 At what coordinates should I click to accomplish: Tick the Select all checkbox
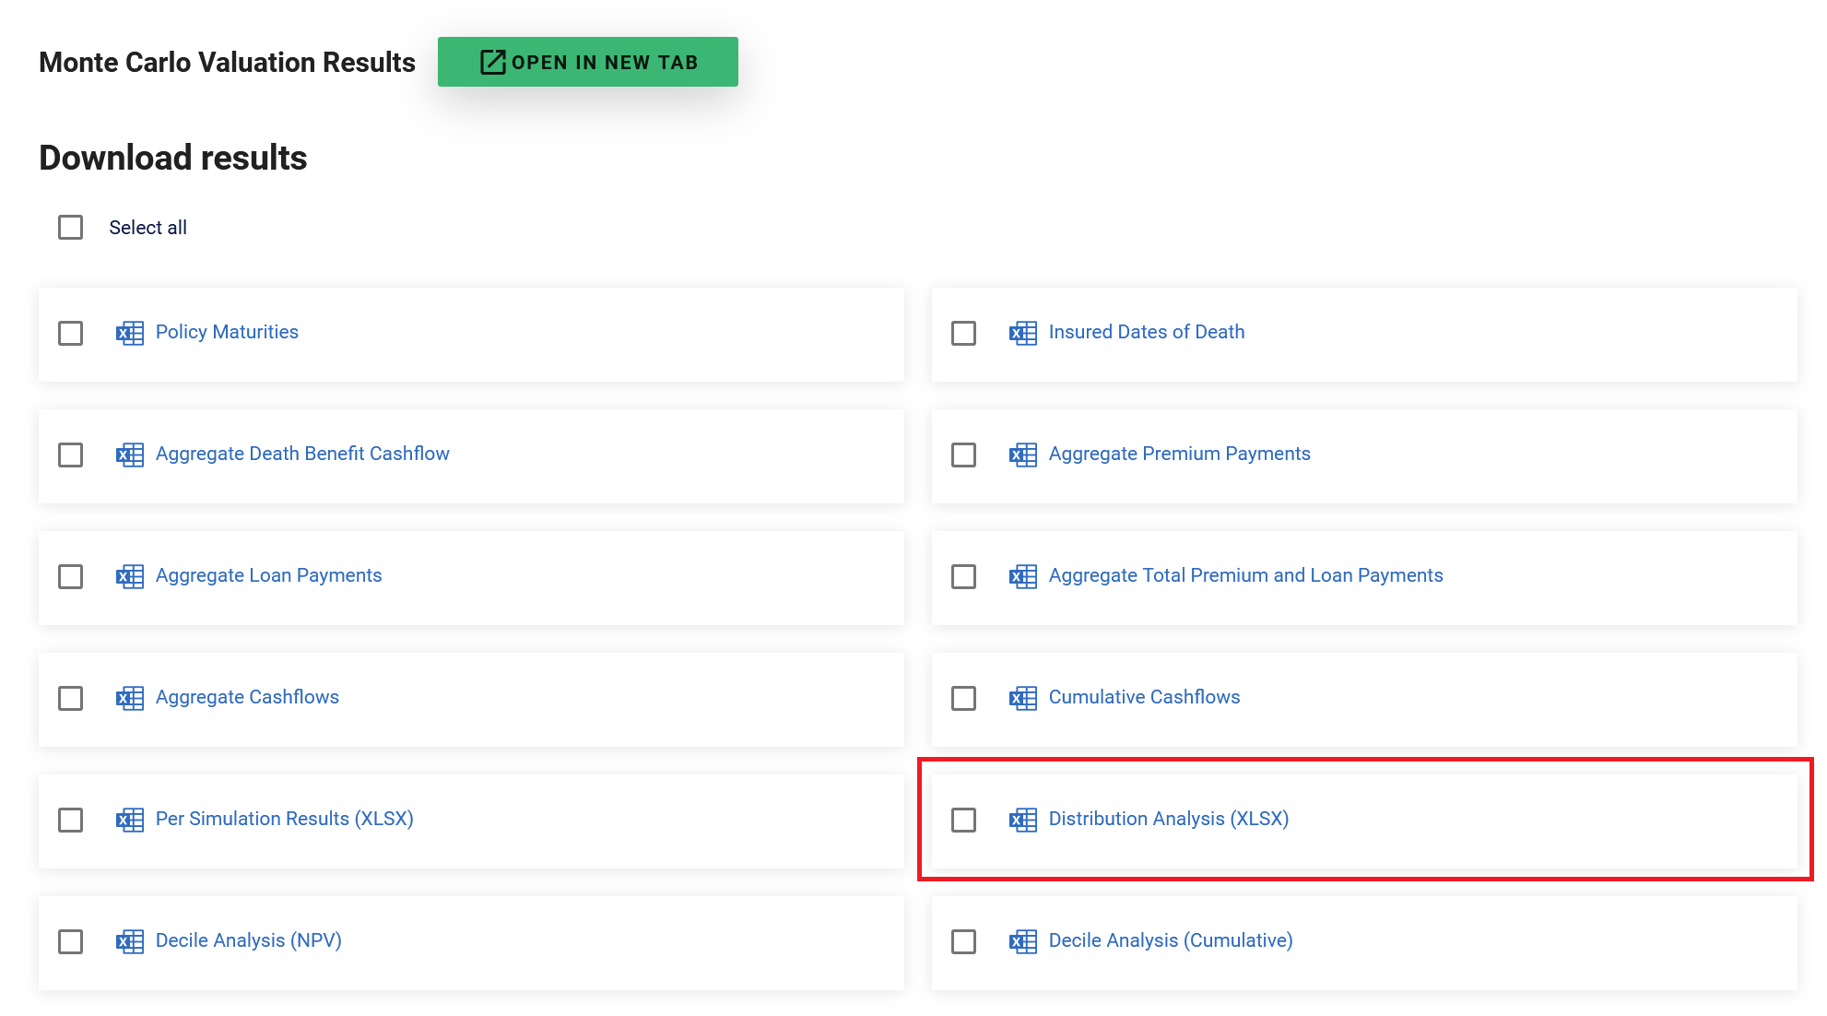[71, 228]
